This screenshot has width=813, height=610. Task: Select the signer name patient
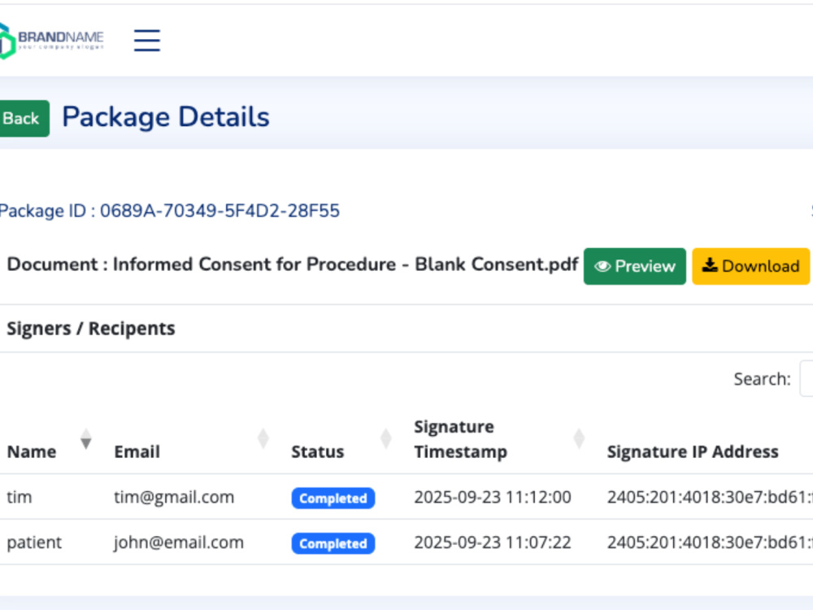tap(34, 542)
